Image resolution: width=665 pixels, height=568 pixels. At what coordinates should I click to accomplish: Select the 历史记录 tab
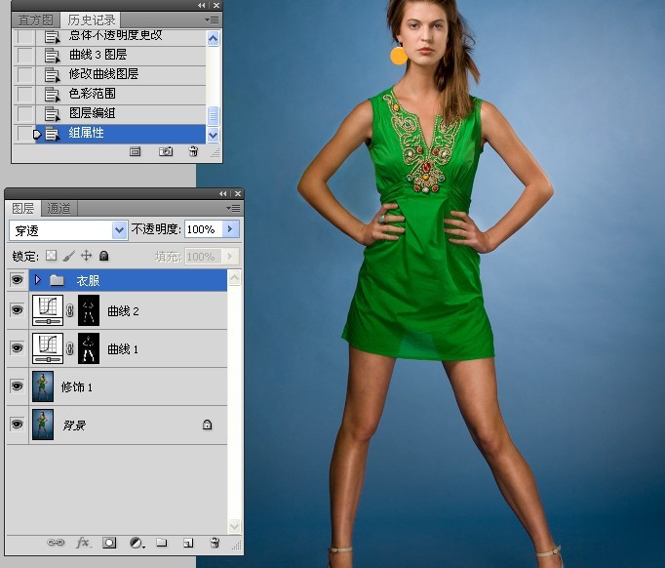pyautogui.click(x=91, y=20)
